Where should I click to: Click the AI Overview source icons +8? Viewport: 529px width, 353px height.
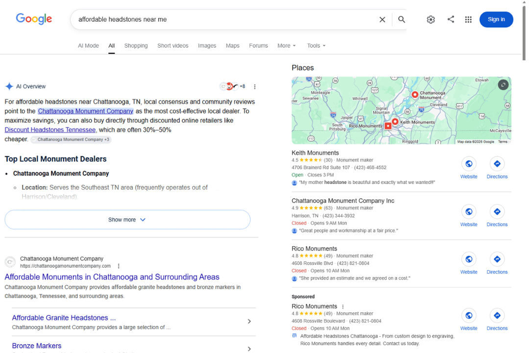[x=232, y=86]
